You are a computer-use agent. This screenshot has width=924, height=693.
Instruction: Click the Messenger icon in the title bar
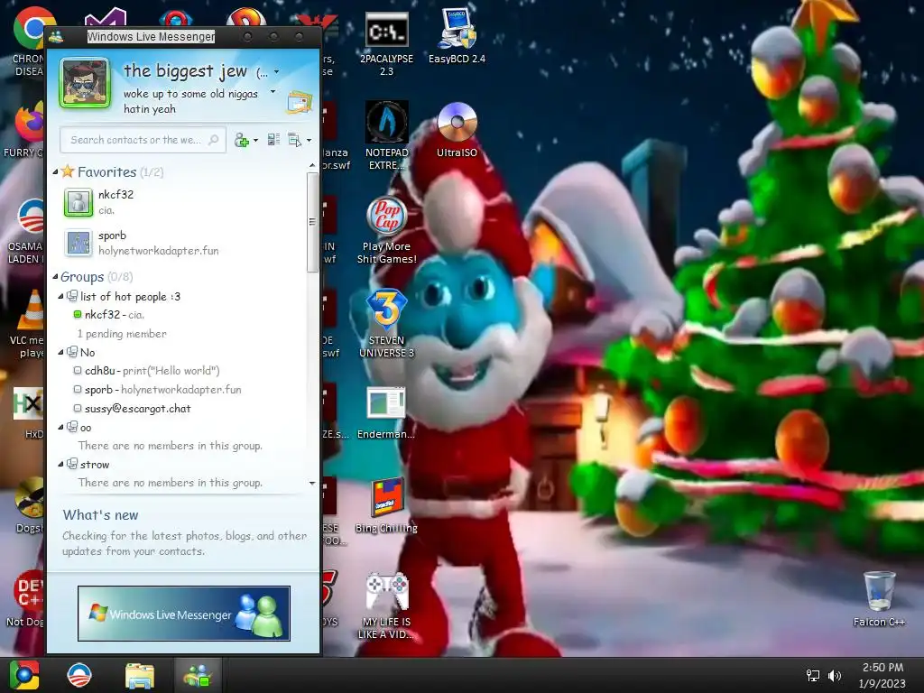(x=56, y=36)
